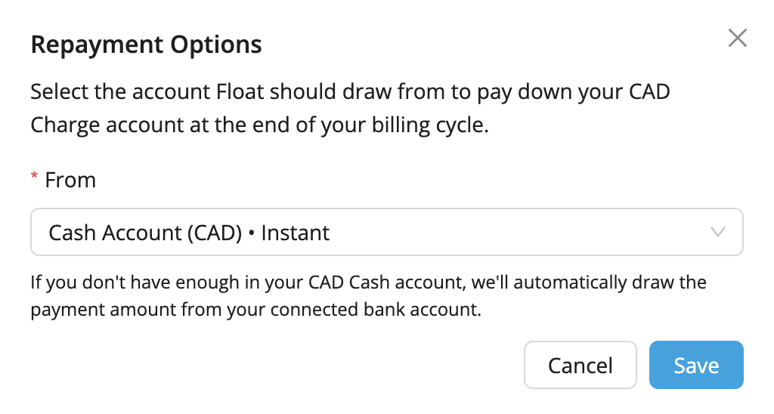Screen dimensions: 774x414
Task: Click the Repayment Options heading
Action: pos(146,45)
